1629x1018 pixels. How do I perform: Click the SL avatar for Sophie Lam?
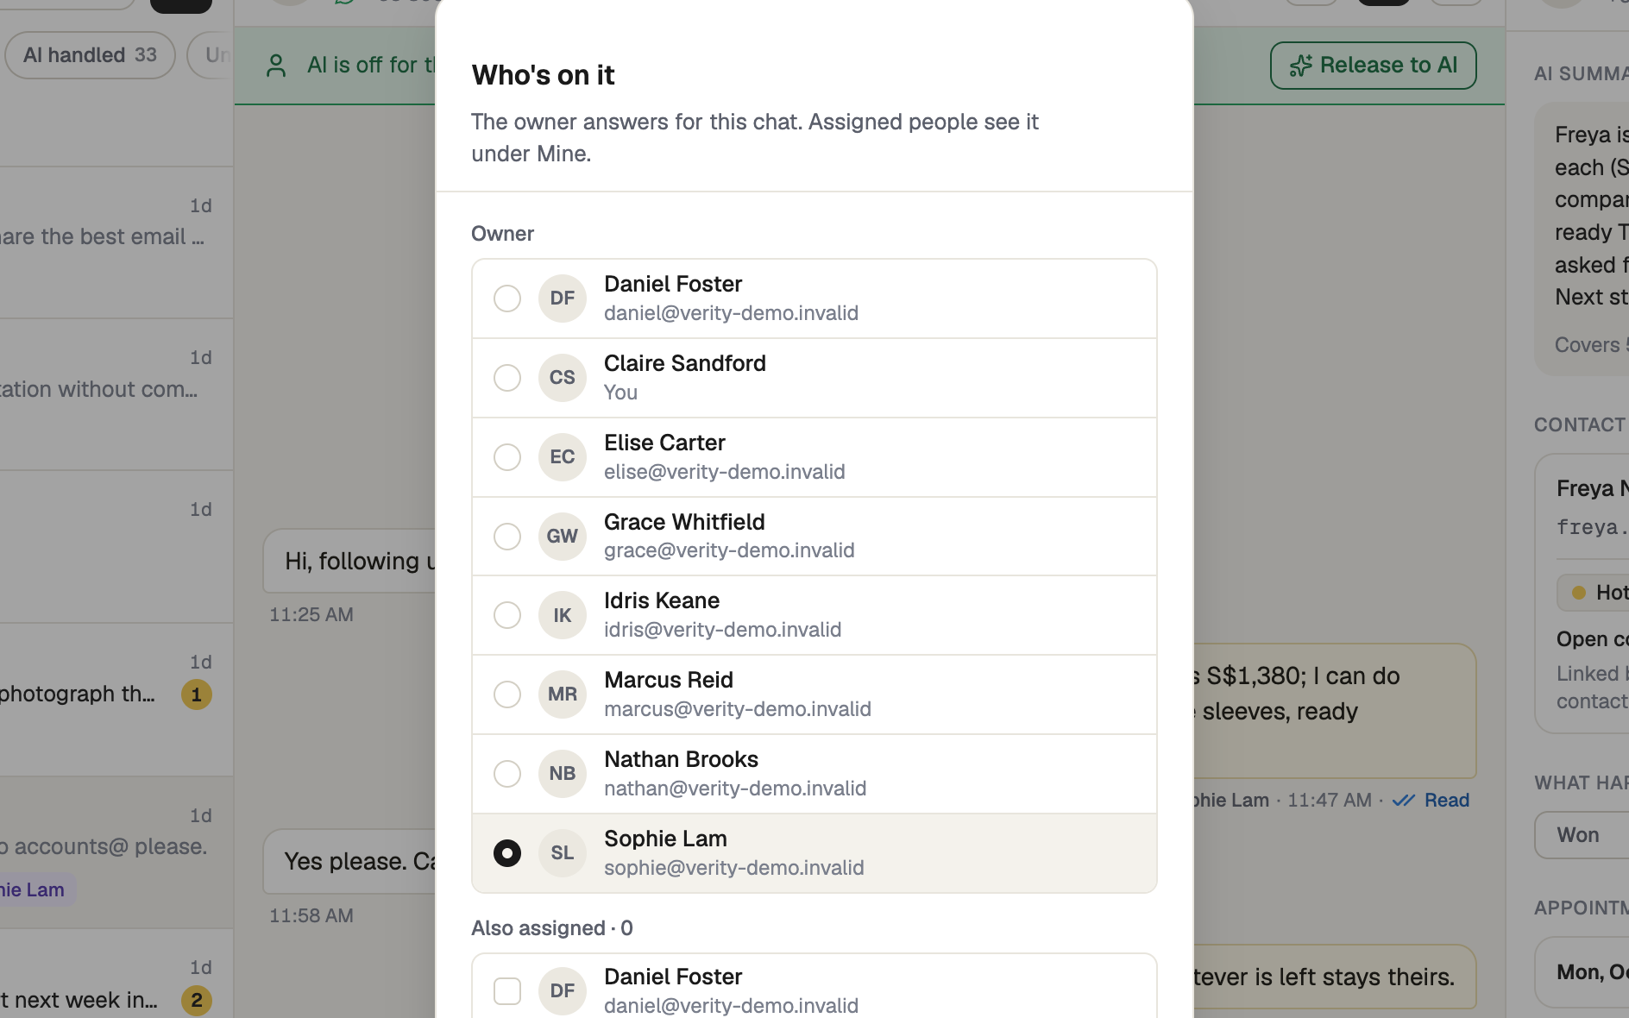point(563,853)
